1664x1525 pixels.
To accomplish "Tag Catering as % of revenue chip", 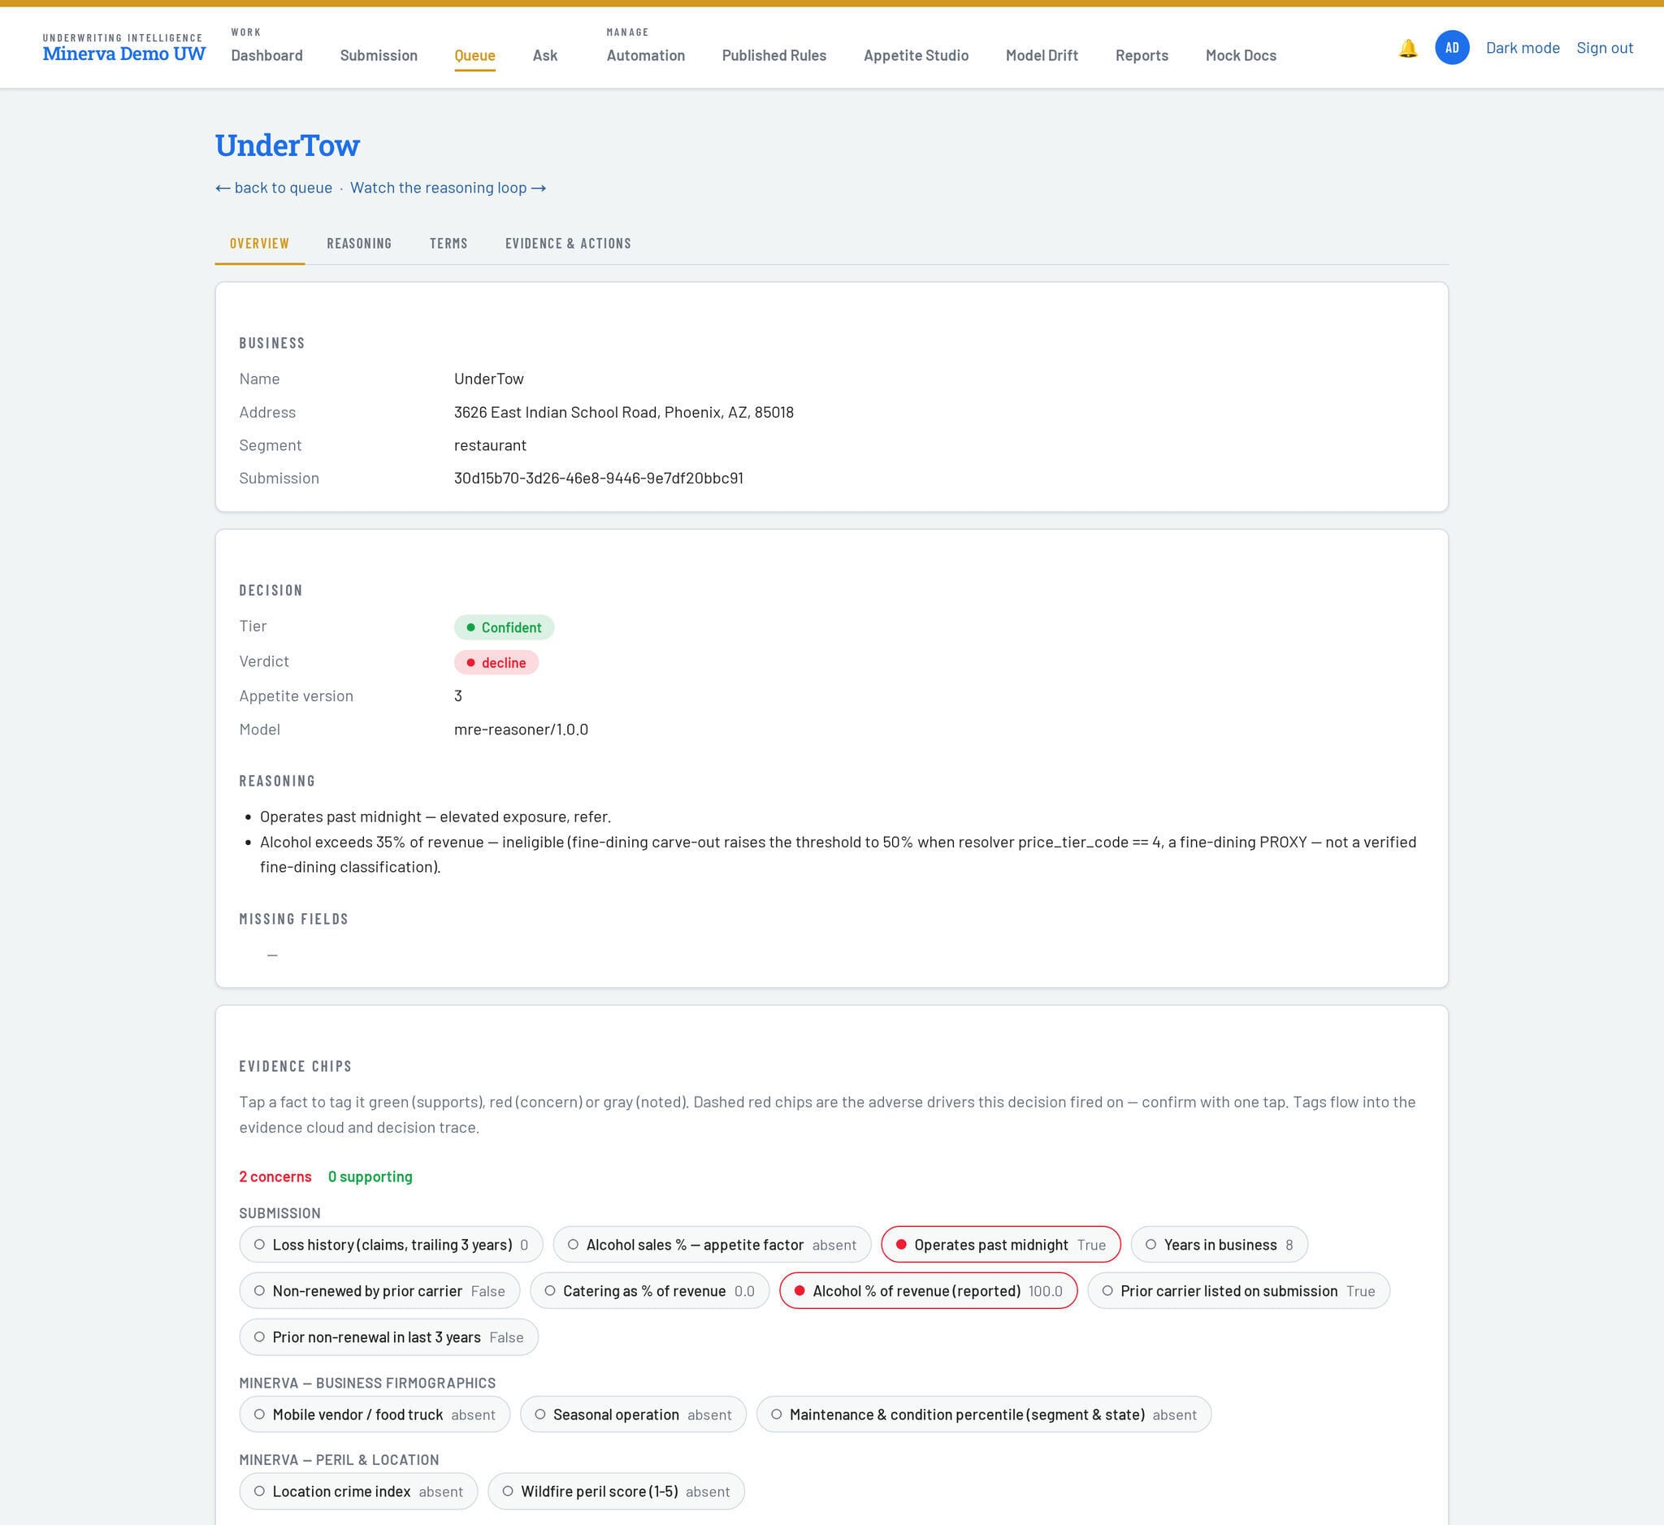I will [x=648, y=1291].
